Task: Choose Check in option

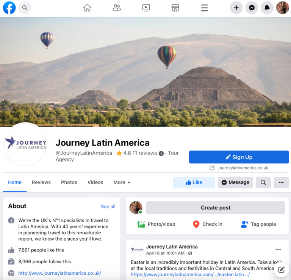Action: click(208, 224)
